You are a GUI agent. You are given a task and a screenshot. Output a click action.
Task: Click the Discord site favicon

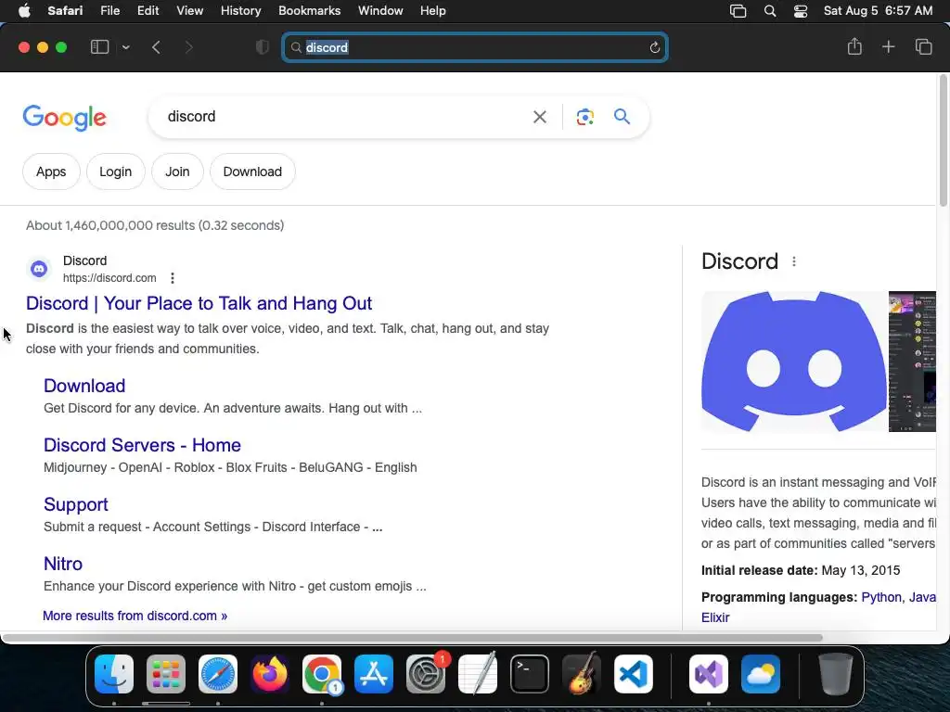tap(39, 268)
